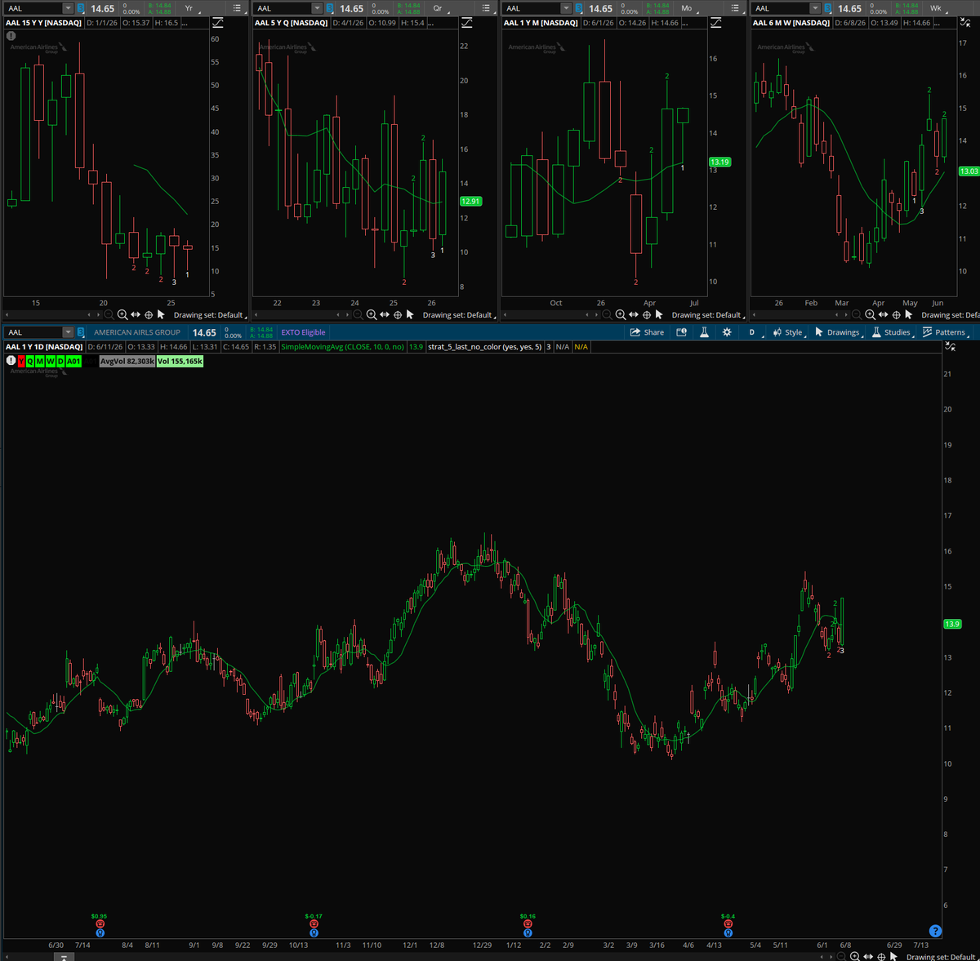Activate crosshair tool on the yearly chart
The image size is (980, 961).
[149, 314]
